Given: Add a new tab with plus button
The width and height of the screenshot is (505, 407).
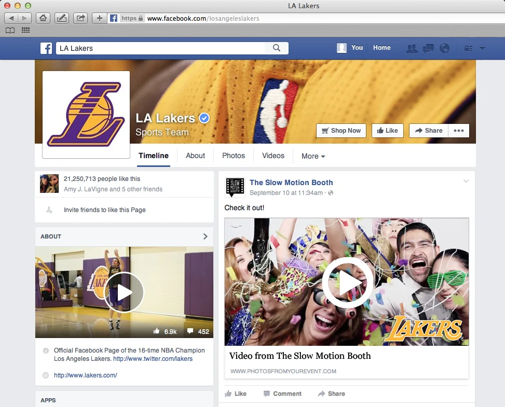Looking at the screenshot, I should [100, 18].
